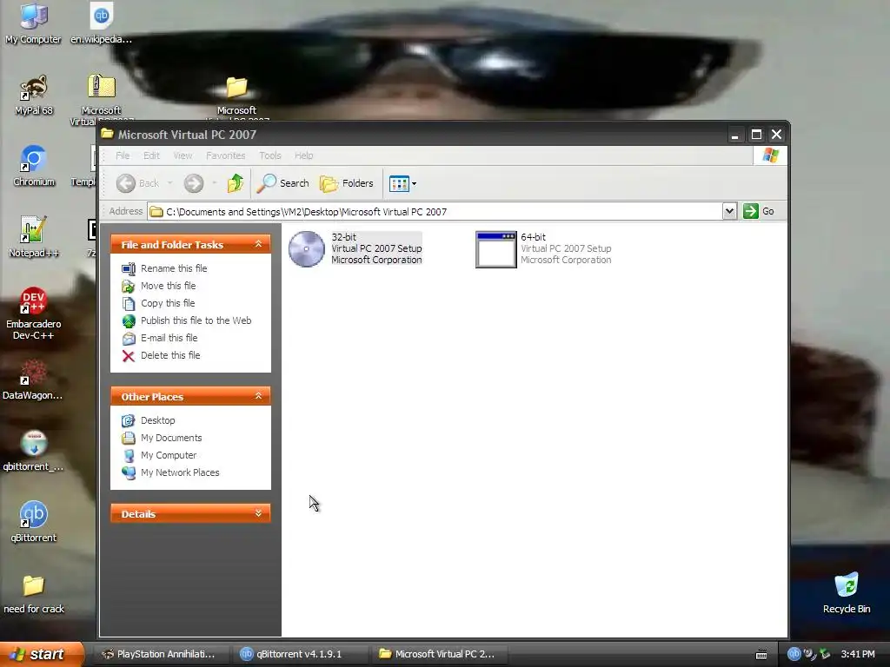
Task: Select Microsoft folder icon on desktop
Action: tap(236, 96)
